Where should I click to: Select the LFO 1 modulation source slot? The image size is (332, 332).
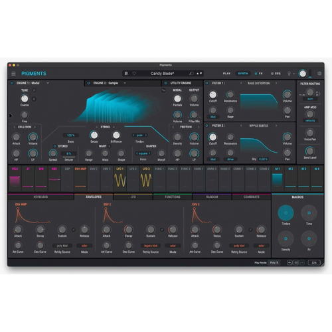(120, 179)
